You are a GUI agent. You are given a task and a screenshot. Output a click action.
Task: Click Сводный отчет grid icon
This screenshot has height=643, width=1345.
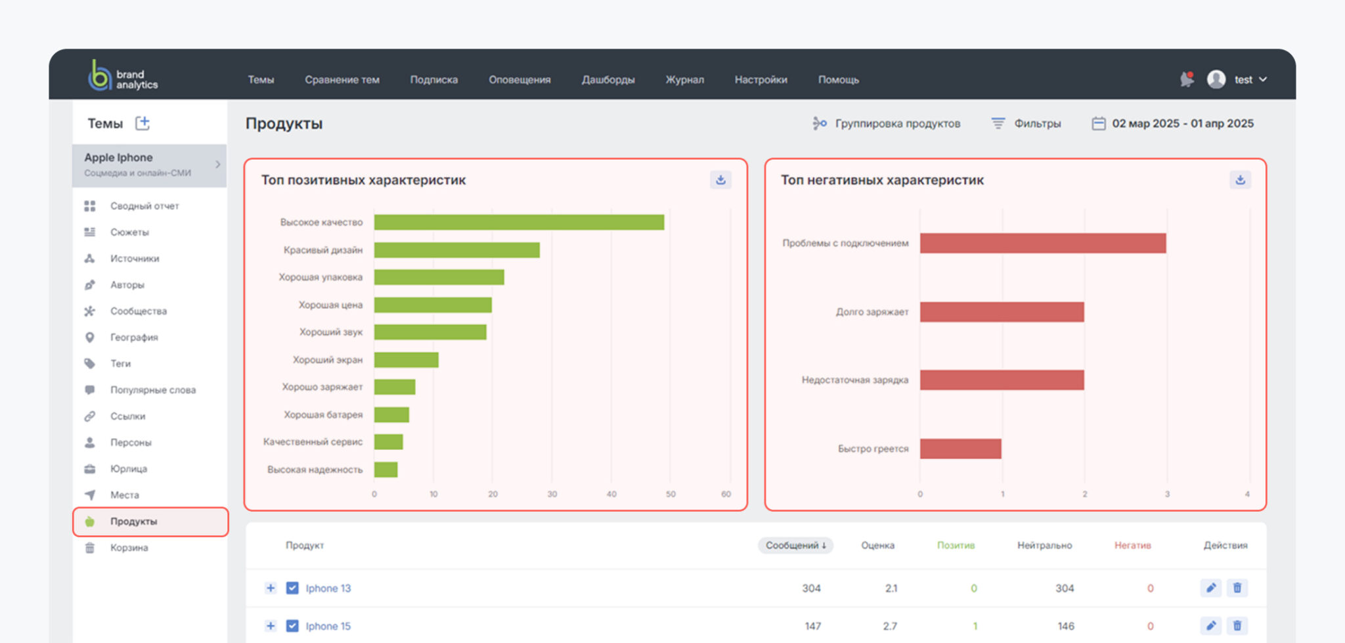90,206
